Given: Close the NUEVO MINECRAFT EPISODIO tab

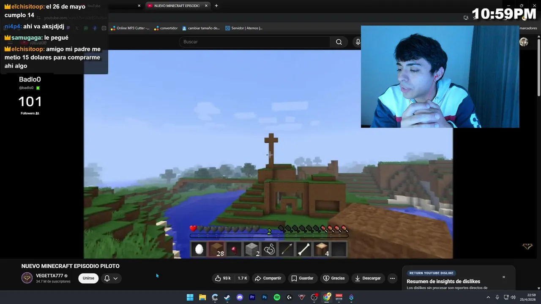Looking at the screenshot, I should pos(206,6).
